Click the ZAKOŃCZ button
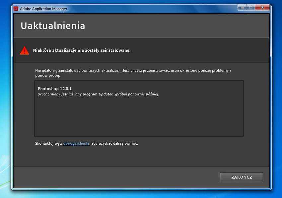 pos(241,177)
